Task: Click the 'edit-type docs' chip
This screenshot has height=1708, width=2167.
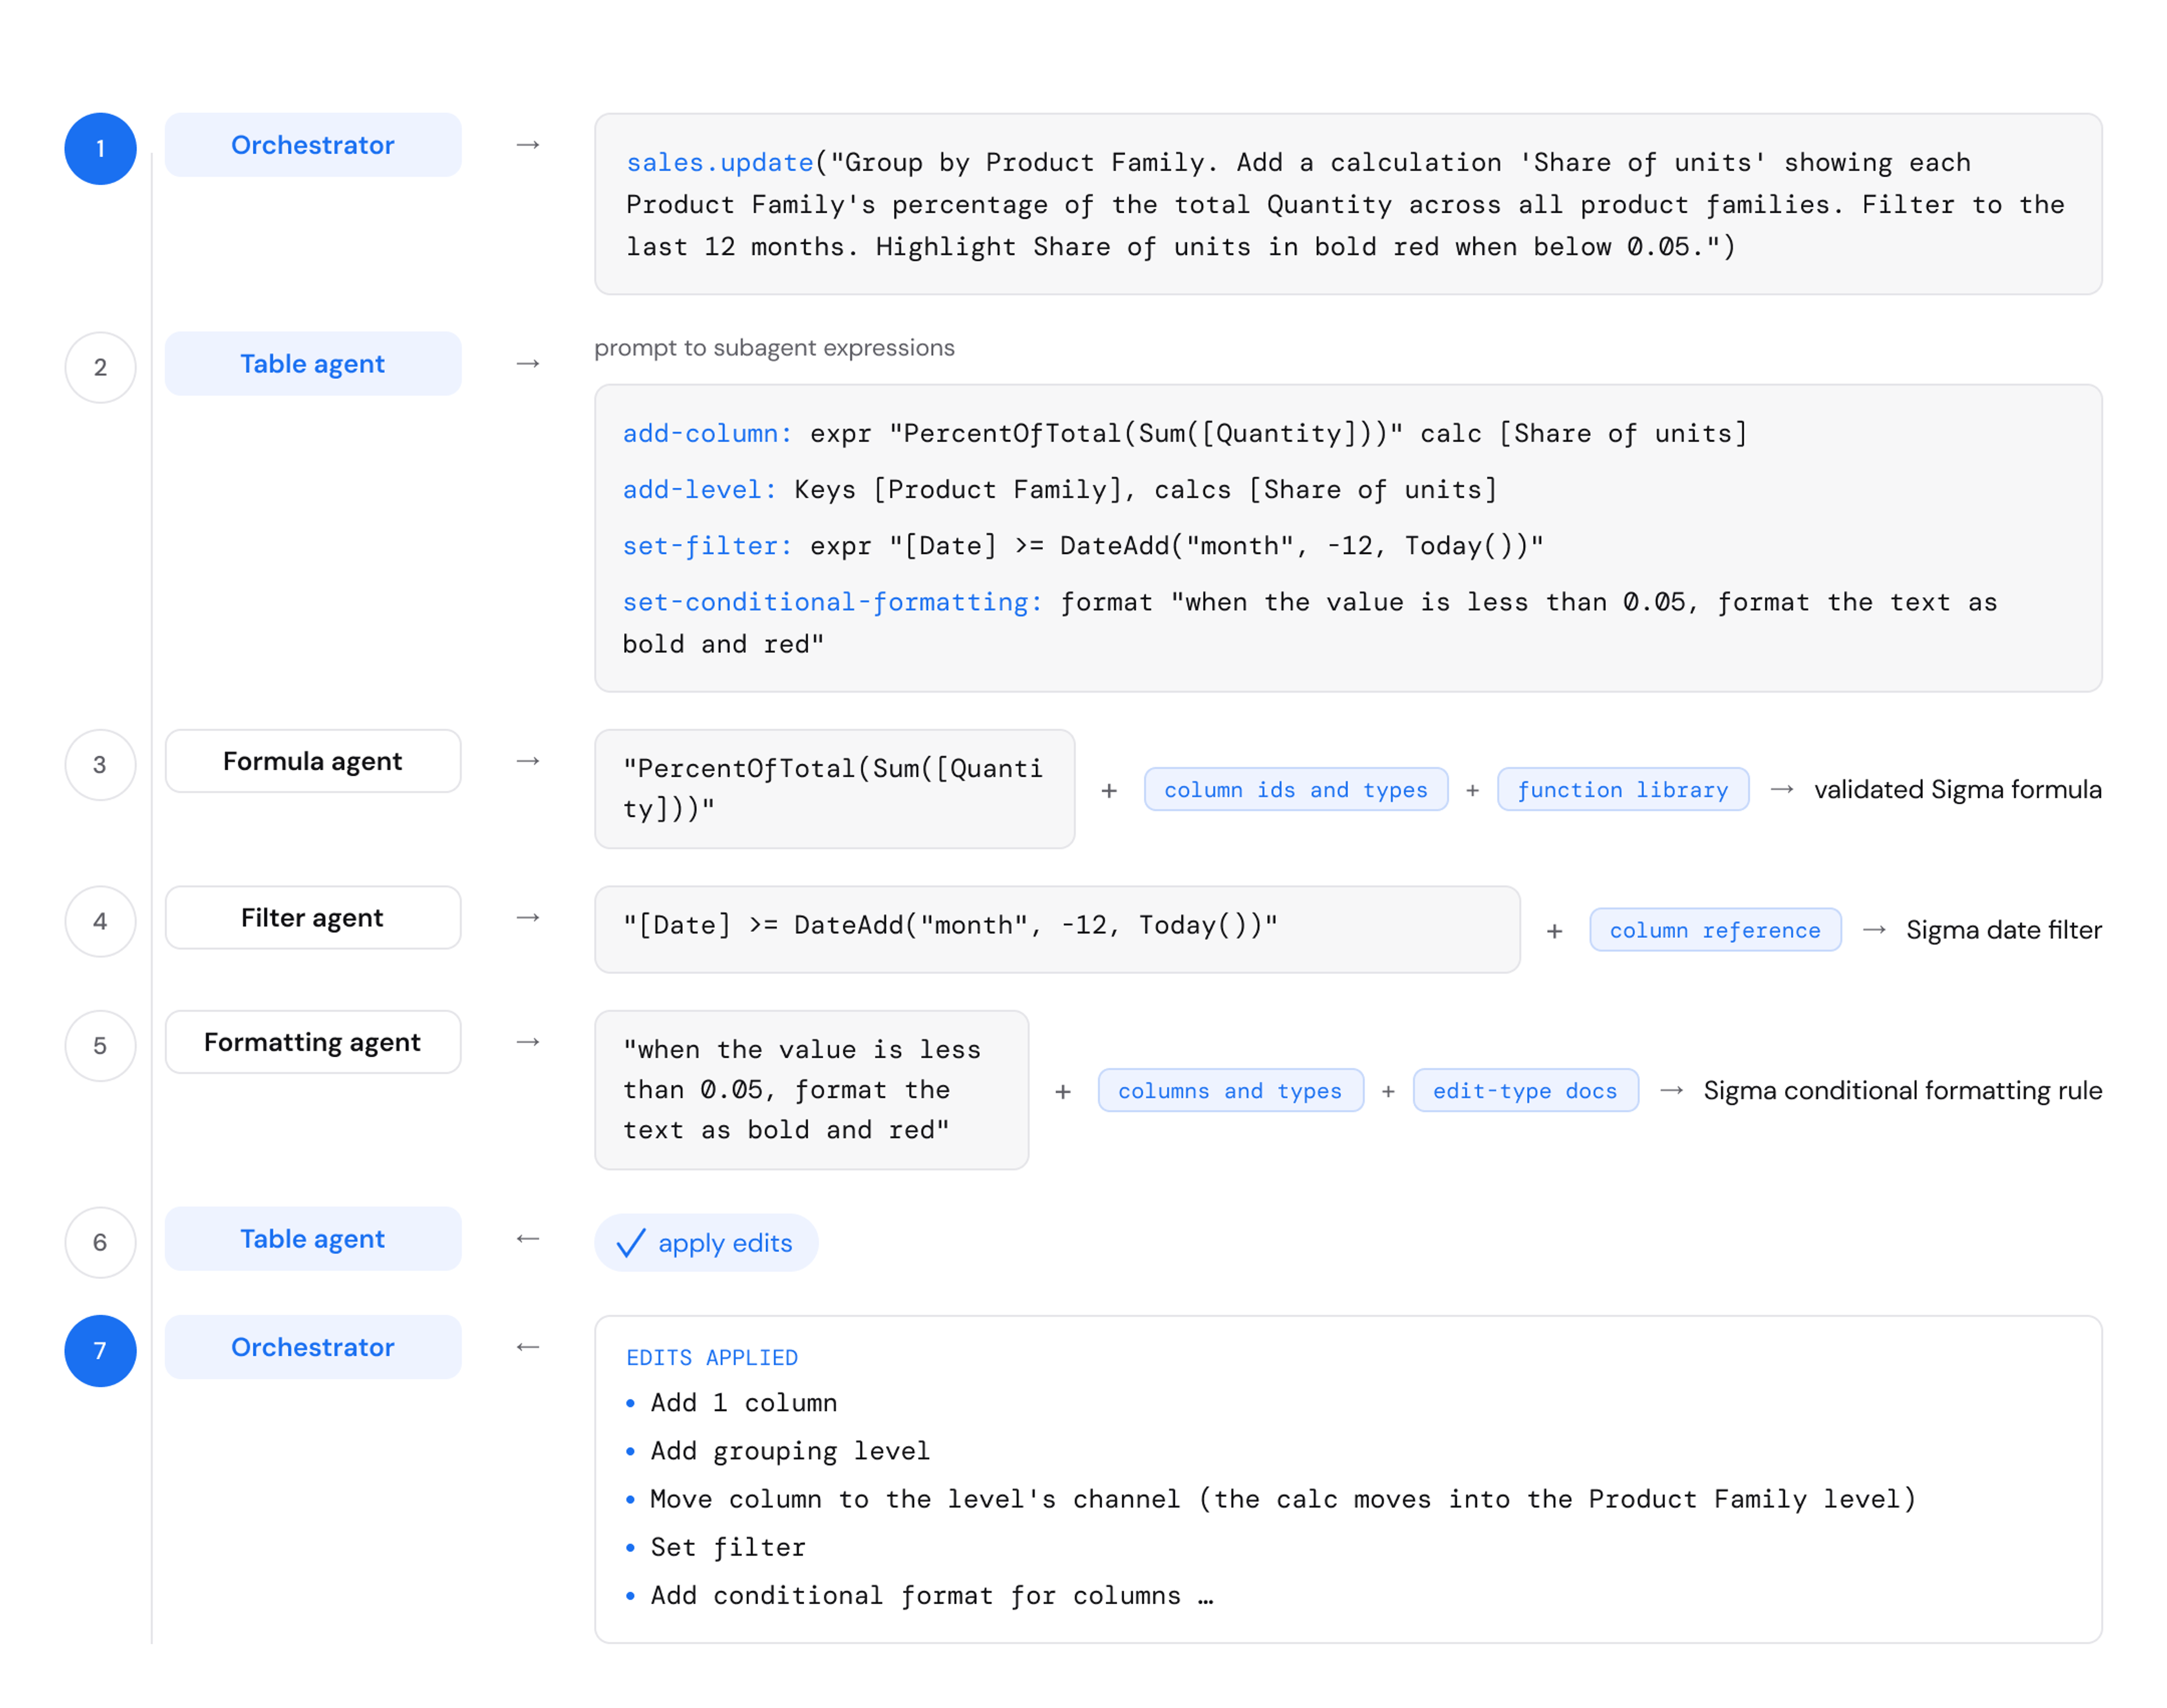Action: (1525, 1091)
